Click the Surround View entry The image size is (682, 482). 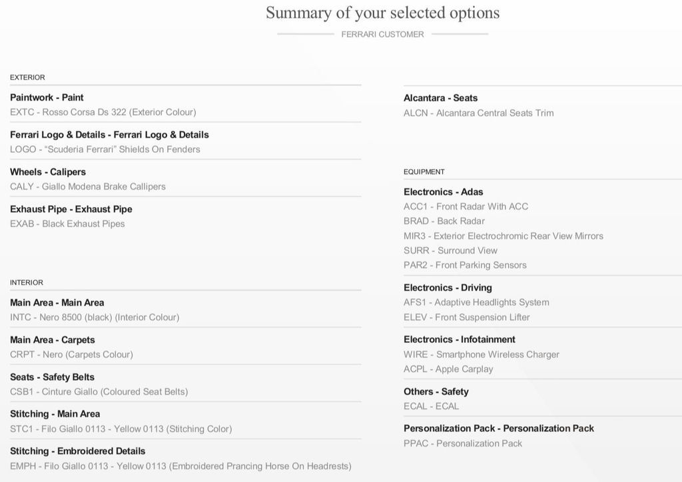(x=450, y=250)
